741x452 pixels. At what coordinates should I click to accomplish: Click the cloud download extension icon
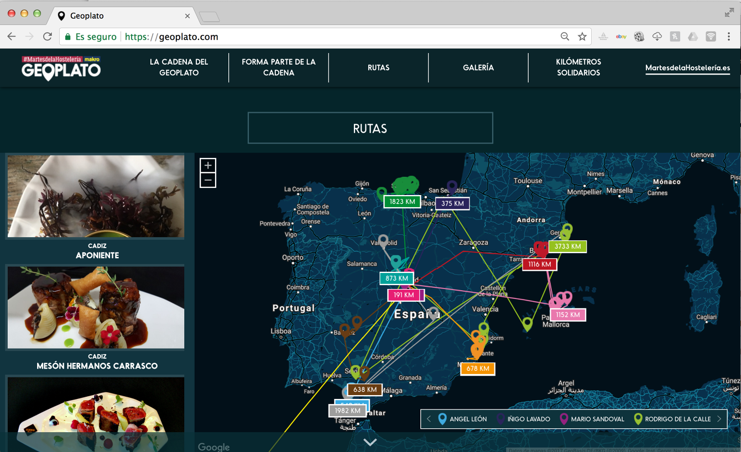pyautogui.click(x=657, y=36)
